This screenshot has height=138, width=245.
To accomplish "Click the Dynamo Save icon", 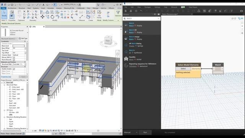I will (136, 11).
